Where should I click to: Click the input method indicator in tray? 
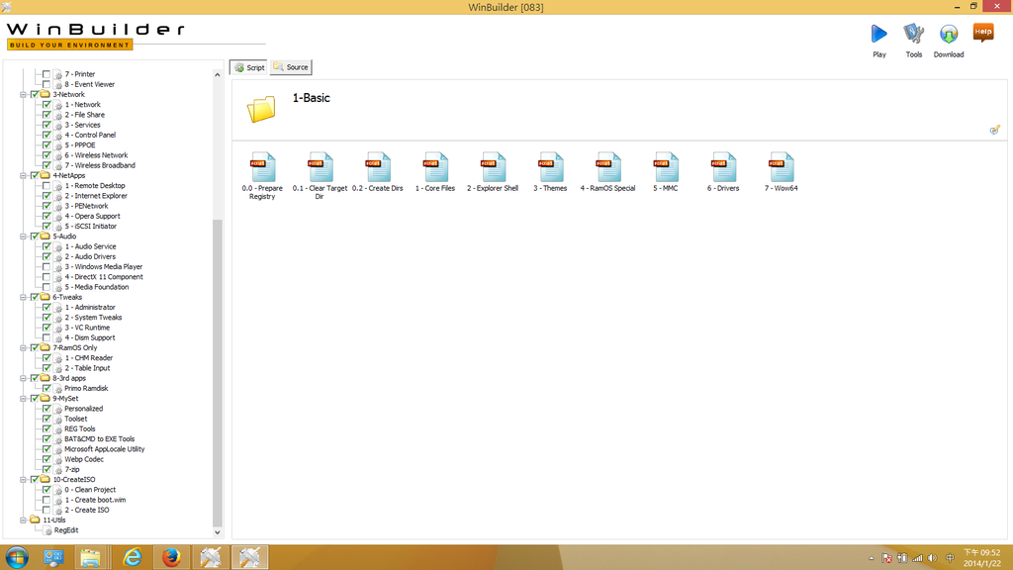click(951, 558)
